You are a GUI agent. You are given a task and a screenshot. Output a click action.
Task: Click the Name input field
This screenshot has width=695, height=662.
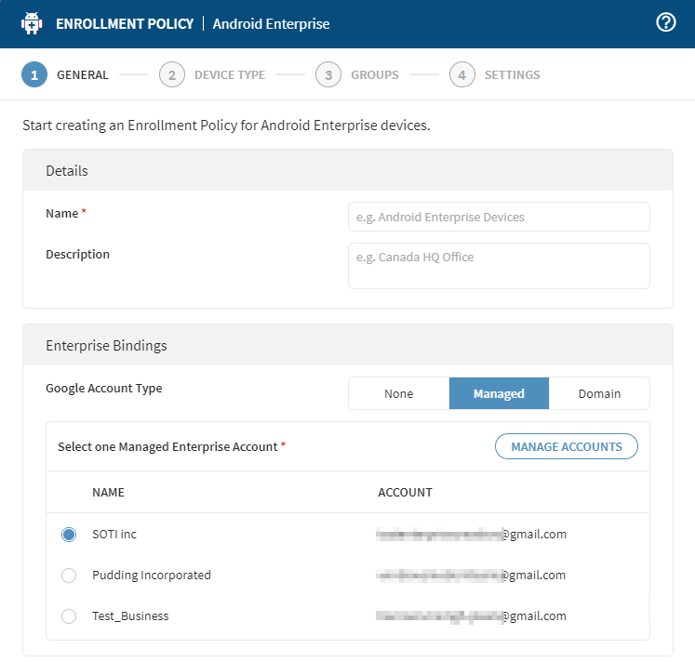coord(499,217)
